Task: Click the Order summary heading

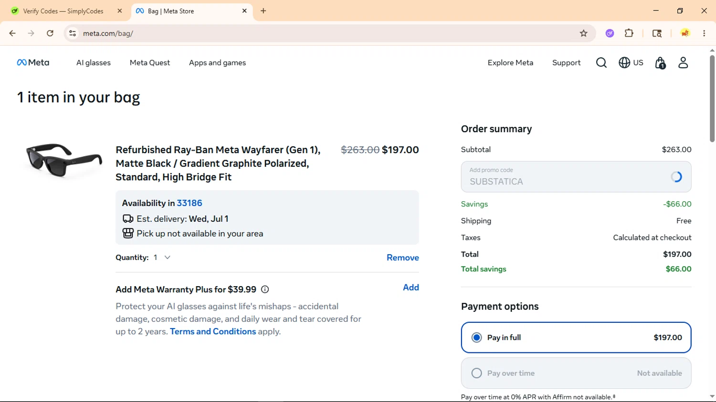Action: pos(496,129)
